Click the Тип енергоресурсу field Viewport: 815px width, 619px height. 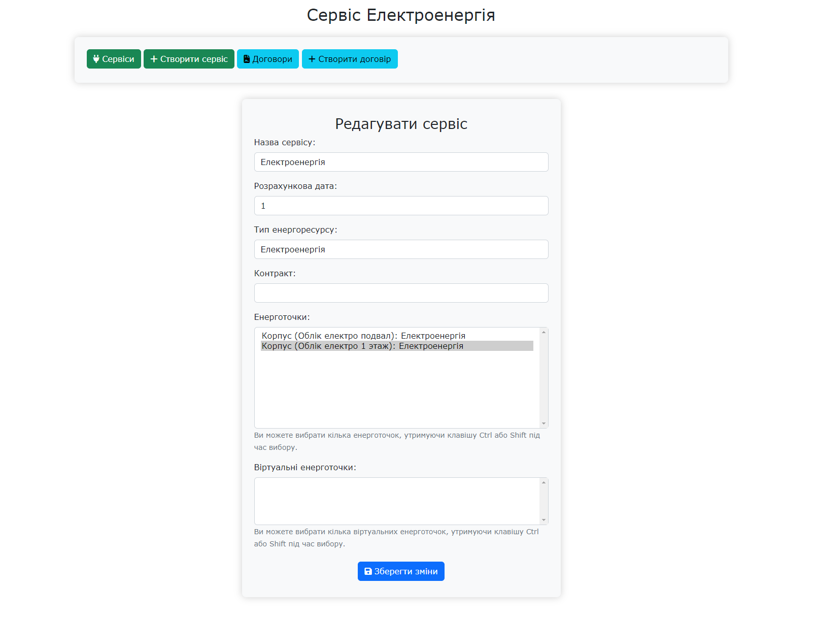401,249
